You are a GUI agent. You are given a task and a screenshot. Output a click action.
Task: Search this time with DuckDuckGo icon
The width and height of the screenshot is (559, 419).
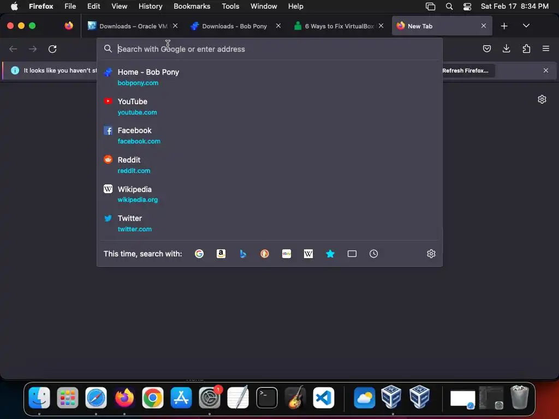point(265,254)
